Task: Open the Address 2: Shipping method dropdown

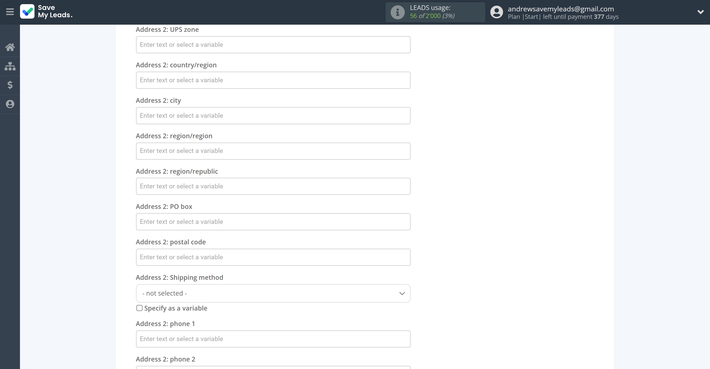Action: click(273, 293)
